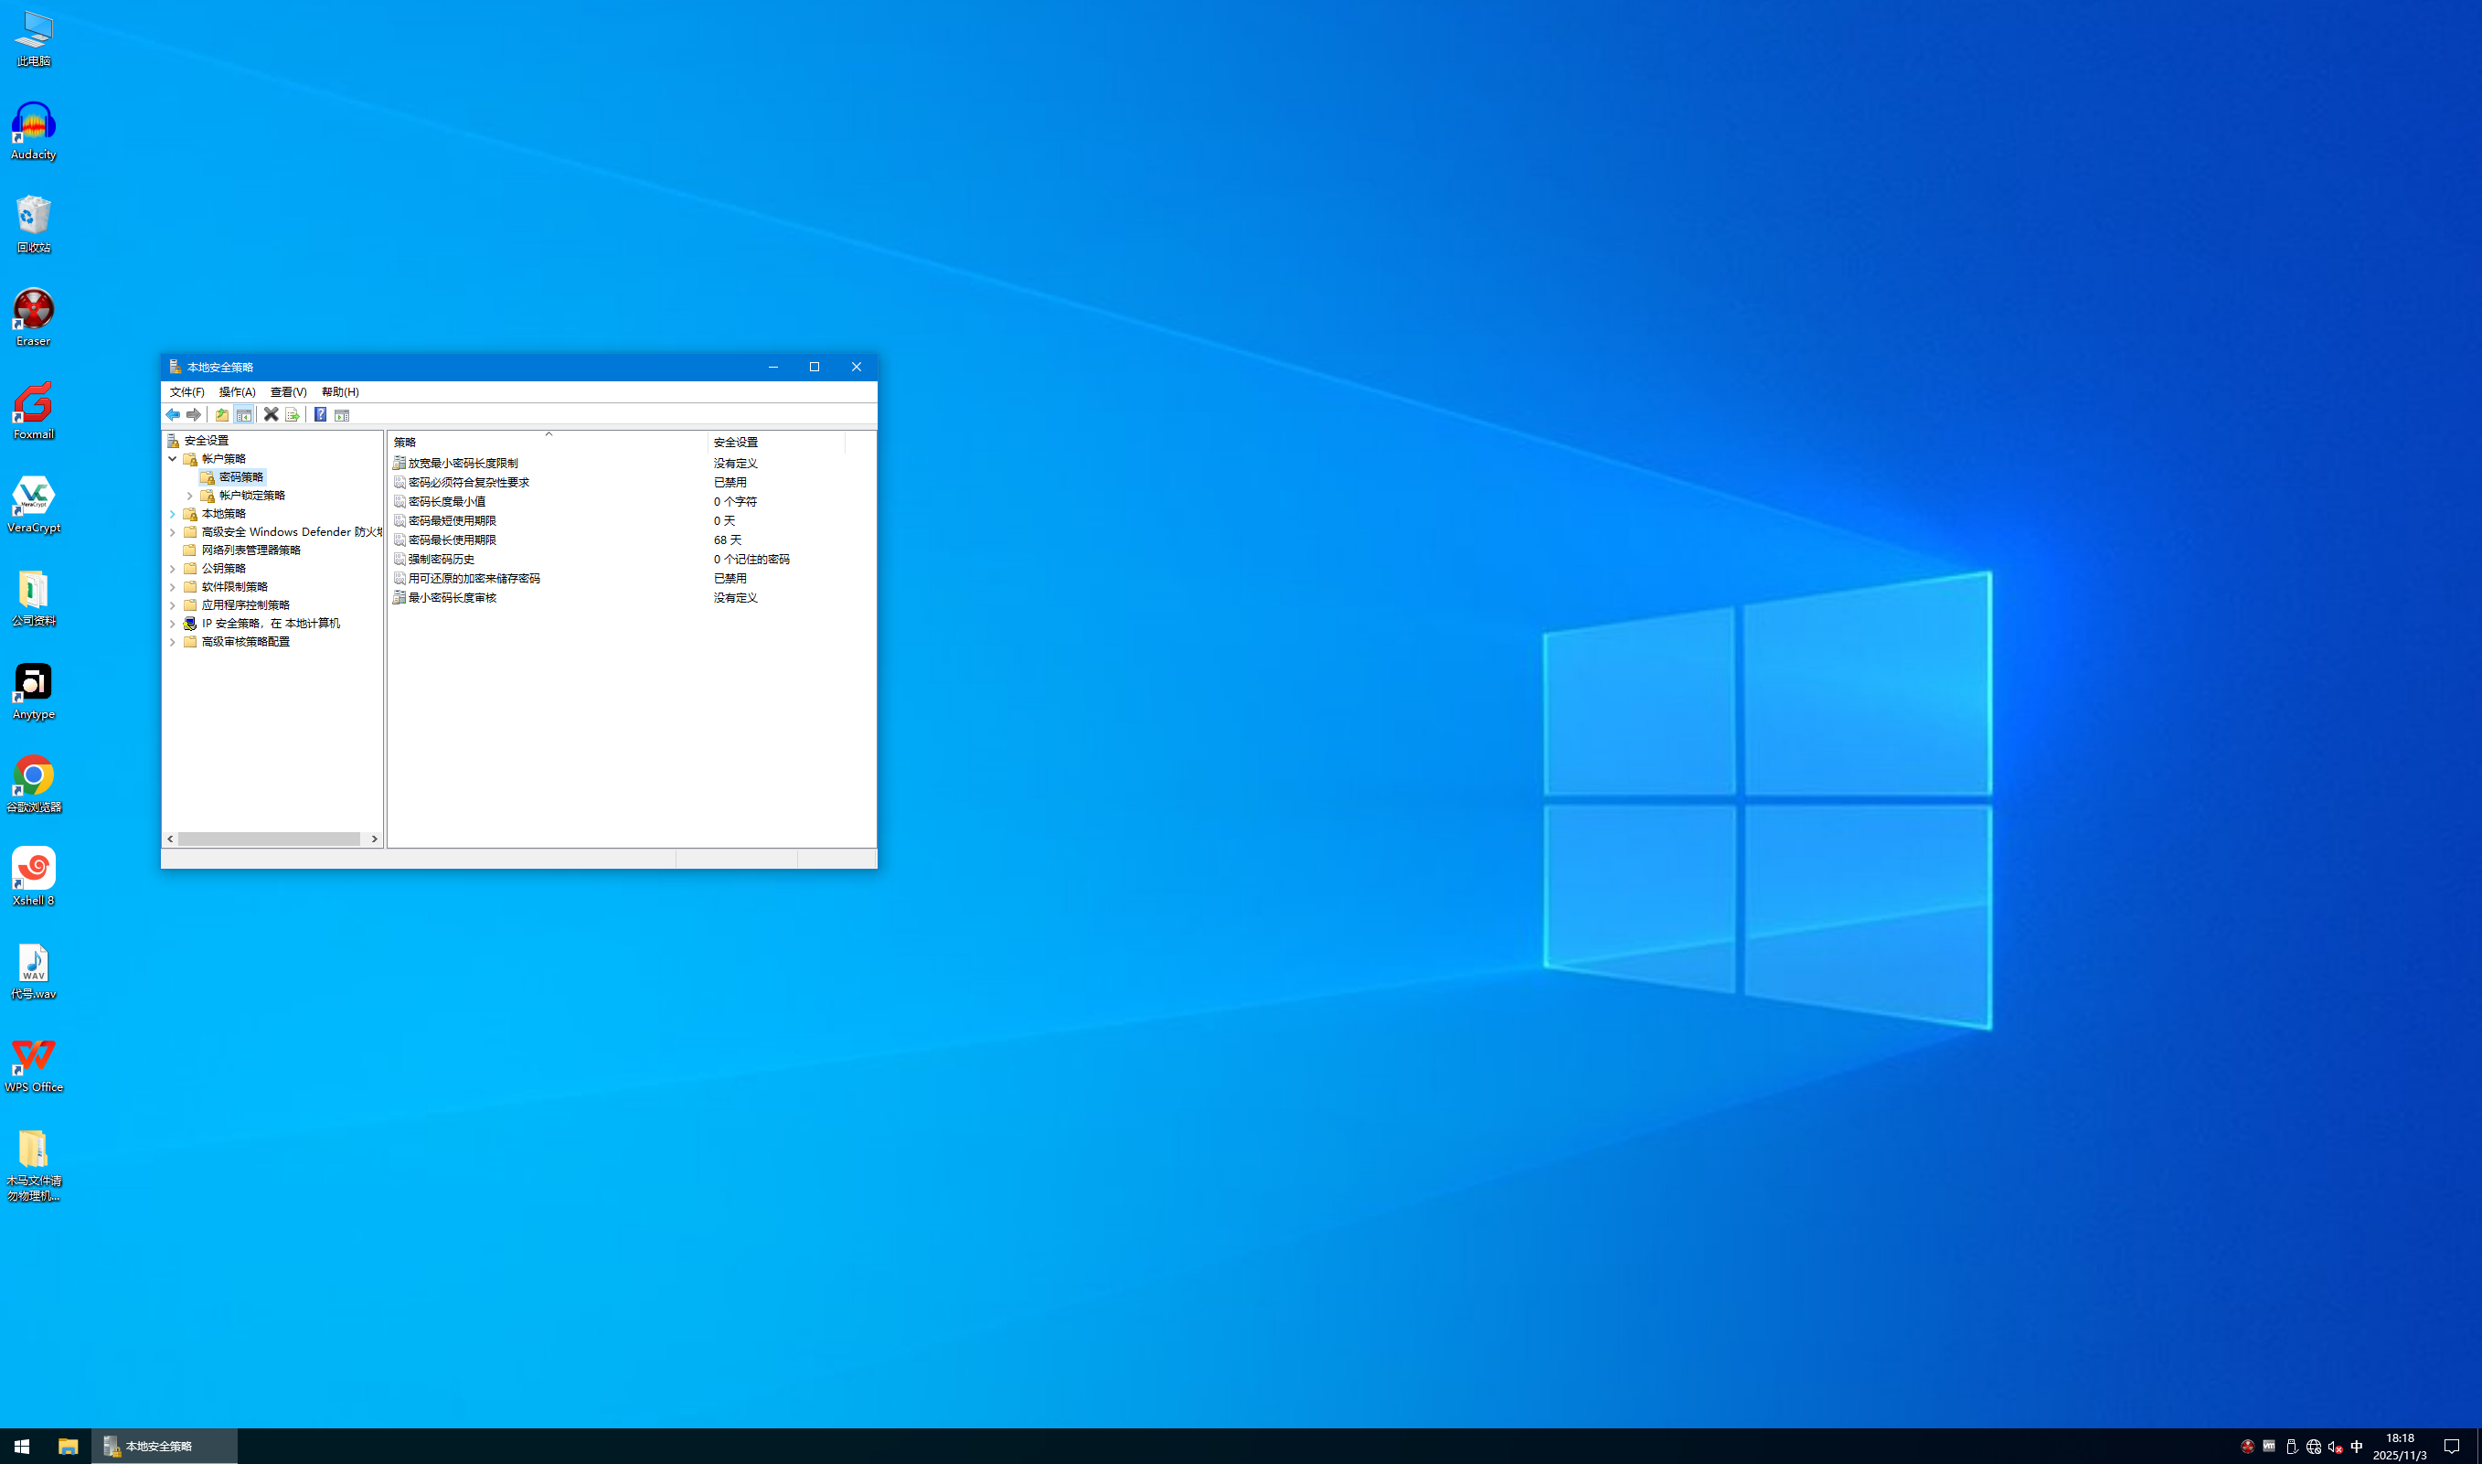Image resolution: width=2482 pixels, height=1464 pixels.
Task: Click the blue Back arrow toolbar icon
Action: click(x=173, y=414)
